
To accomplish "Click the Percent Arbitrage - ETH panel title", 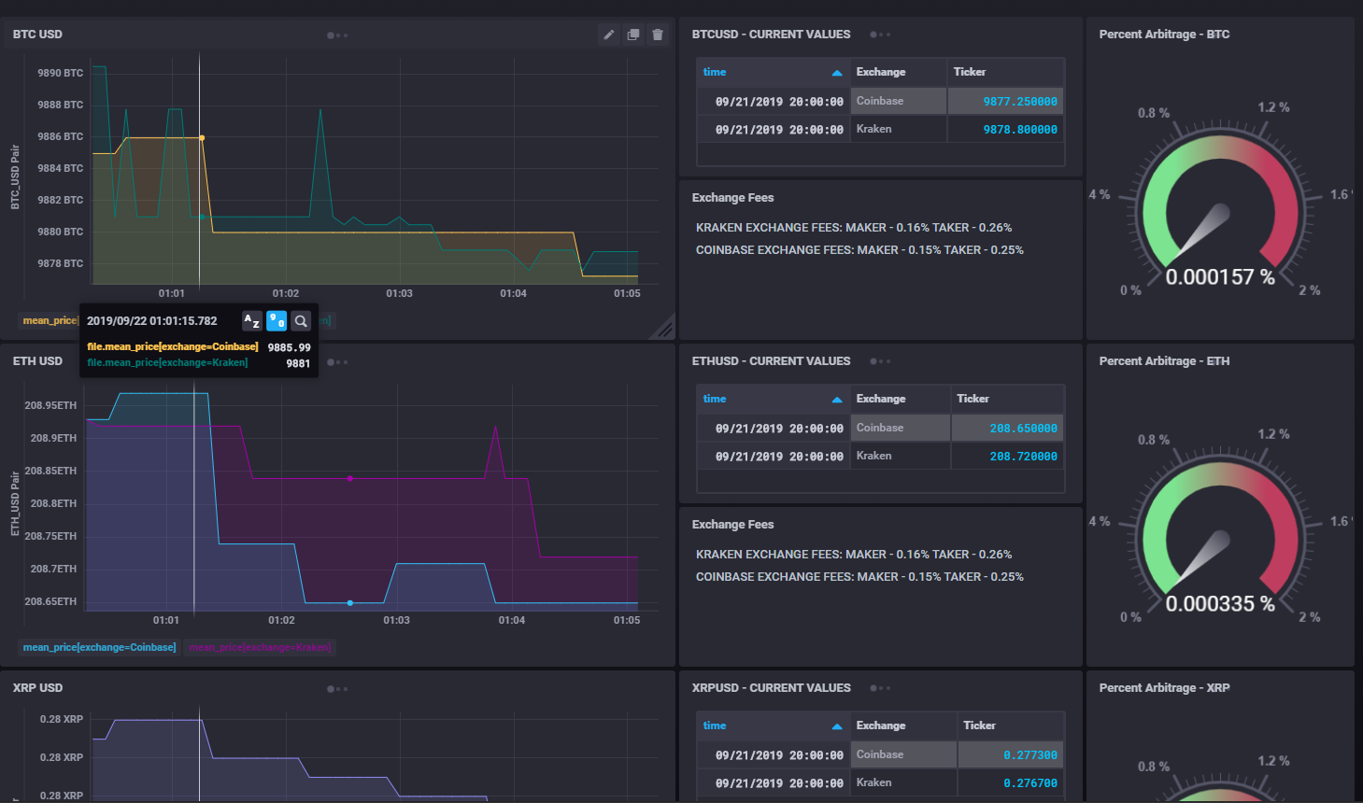I will click(1164, 361).
